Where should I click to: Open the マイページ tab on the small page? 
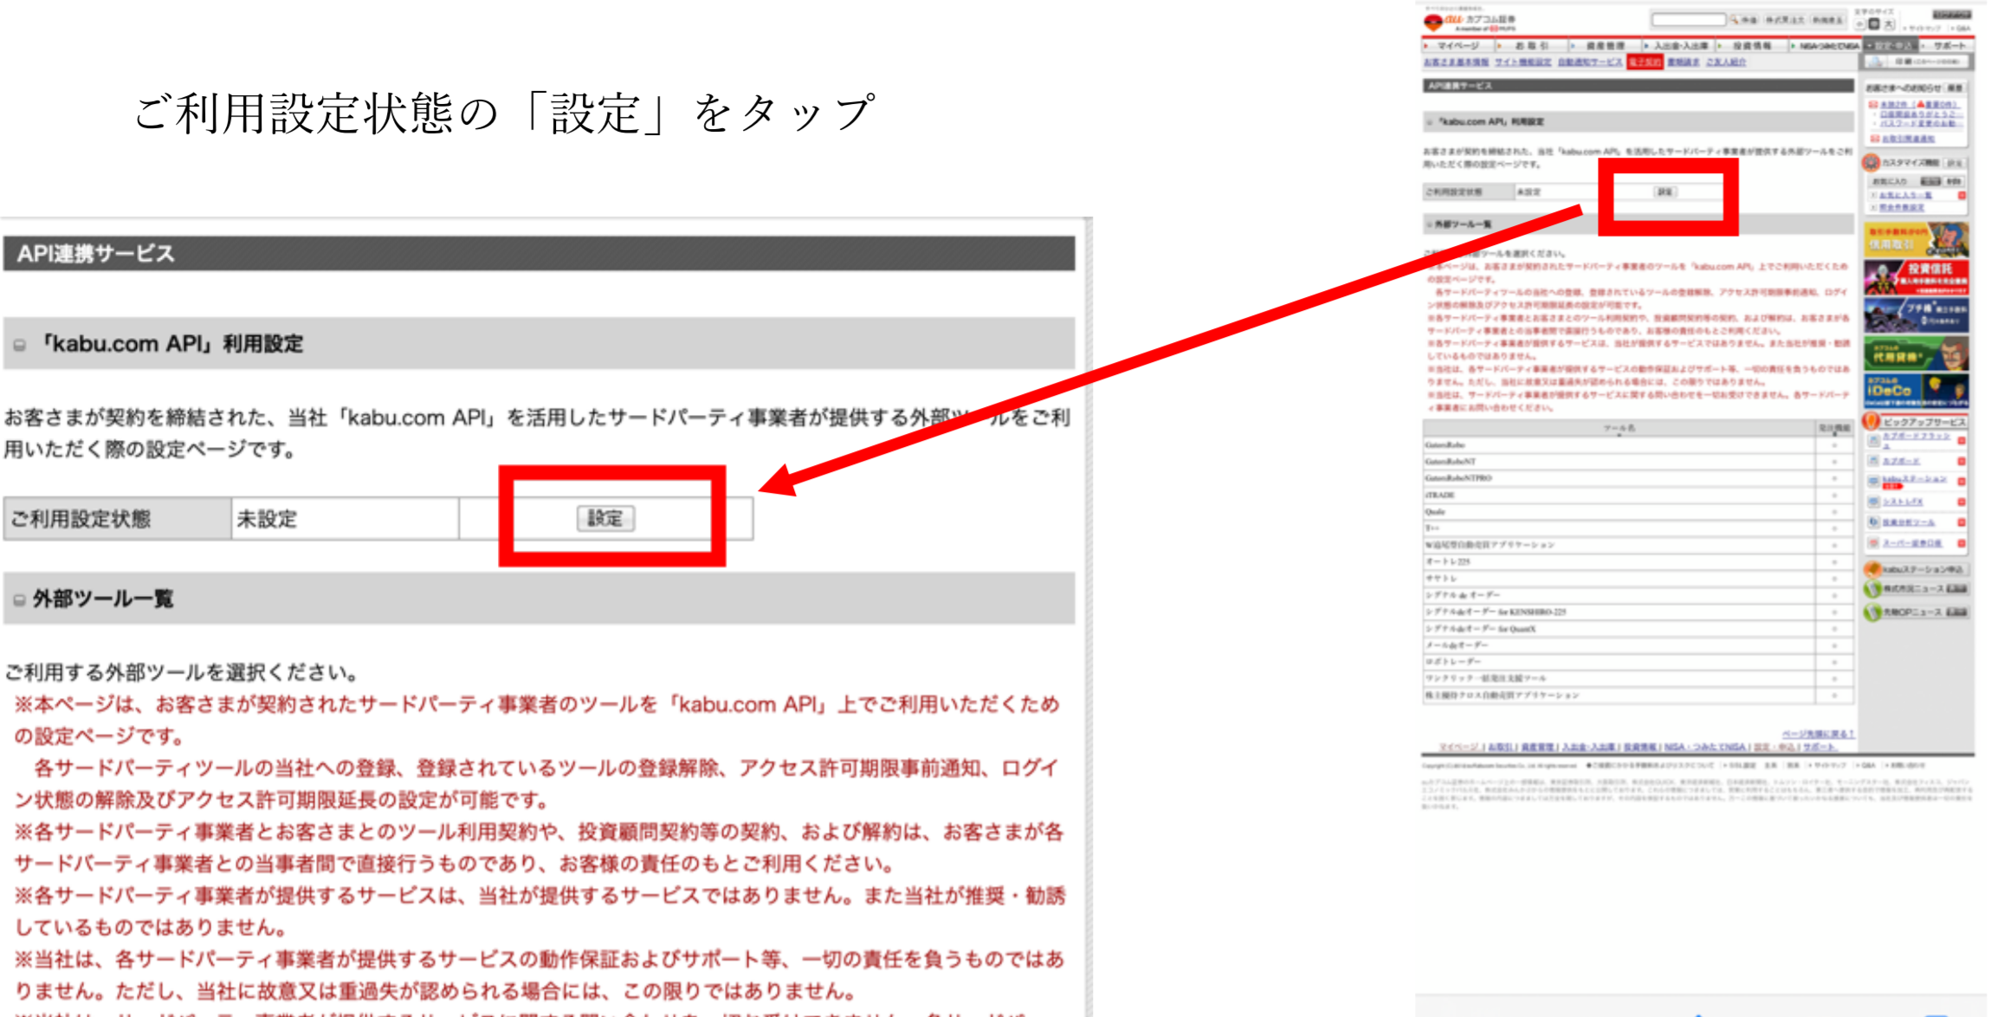click(1459, 46)
